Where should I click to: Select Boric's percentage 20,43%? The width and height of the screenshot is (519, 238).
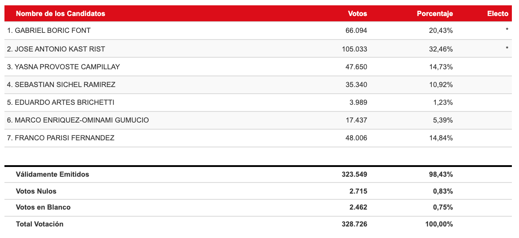(441, 31)
